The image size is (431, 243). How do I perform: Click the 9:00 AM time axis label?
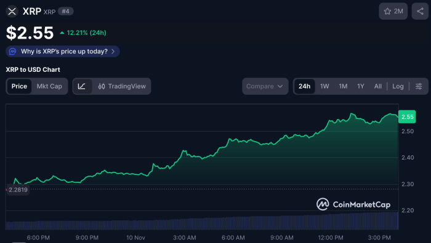click(282, 237)
